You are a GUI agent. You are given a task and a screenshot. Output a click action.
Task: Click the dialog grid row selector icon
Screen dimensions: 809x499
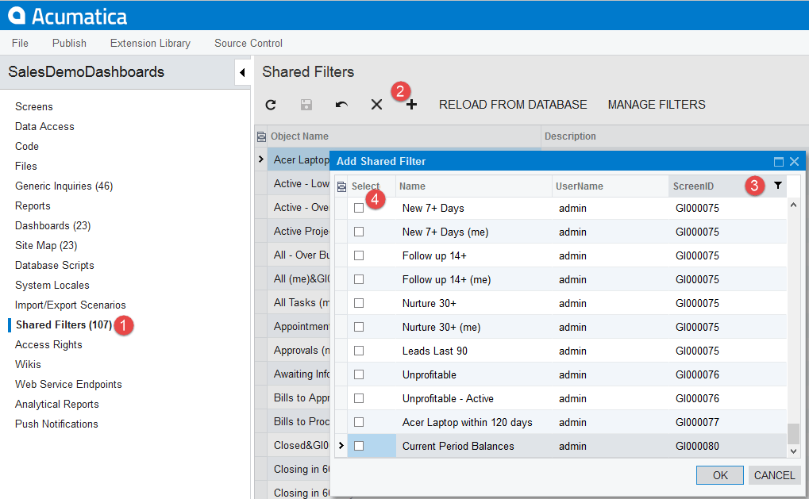[x=341, y=186]
